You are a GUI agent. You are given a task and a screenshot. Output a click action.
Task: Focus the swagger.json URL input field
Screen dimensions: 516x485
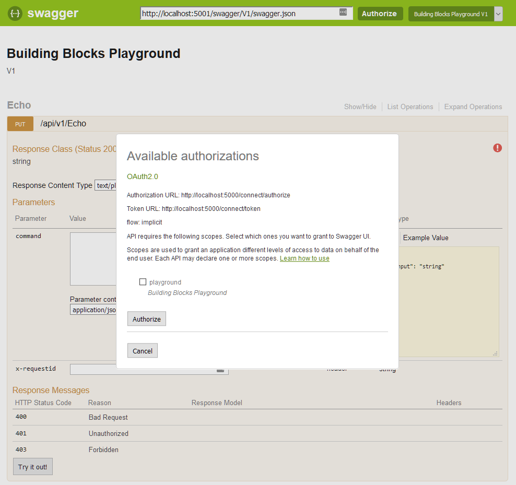pyautogui.click(x=247, y=14)
